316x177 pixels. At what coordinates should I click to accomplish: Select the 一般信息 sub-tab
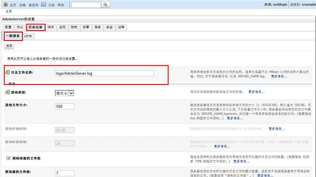click(x=13, y=36)
